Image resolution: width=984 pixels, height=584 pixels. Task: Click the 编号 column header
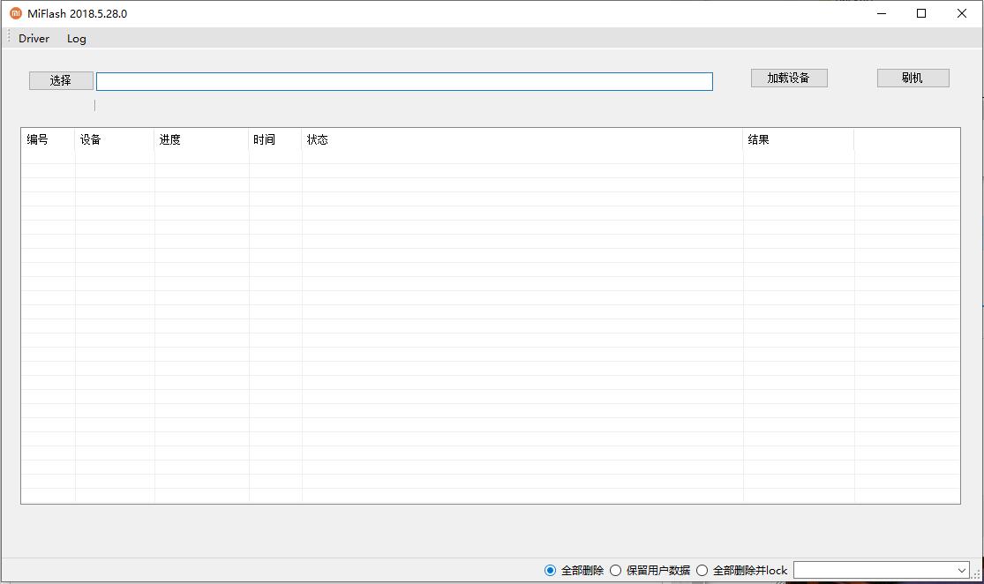[49, 139]
